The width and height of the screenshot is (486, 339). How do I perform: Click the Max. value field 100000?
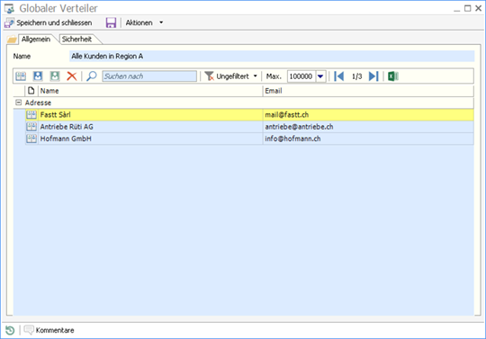point(301,76)
